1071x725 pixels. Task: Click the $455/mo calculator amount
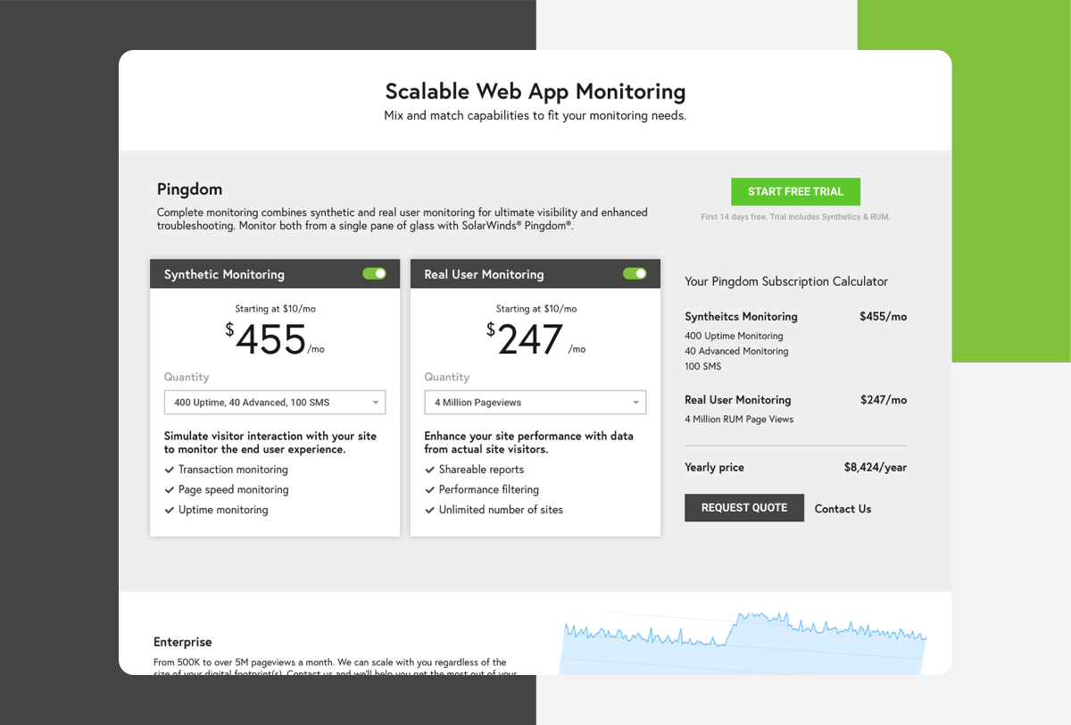tap(883, 317)
